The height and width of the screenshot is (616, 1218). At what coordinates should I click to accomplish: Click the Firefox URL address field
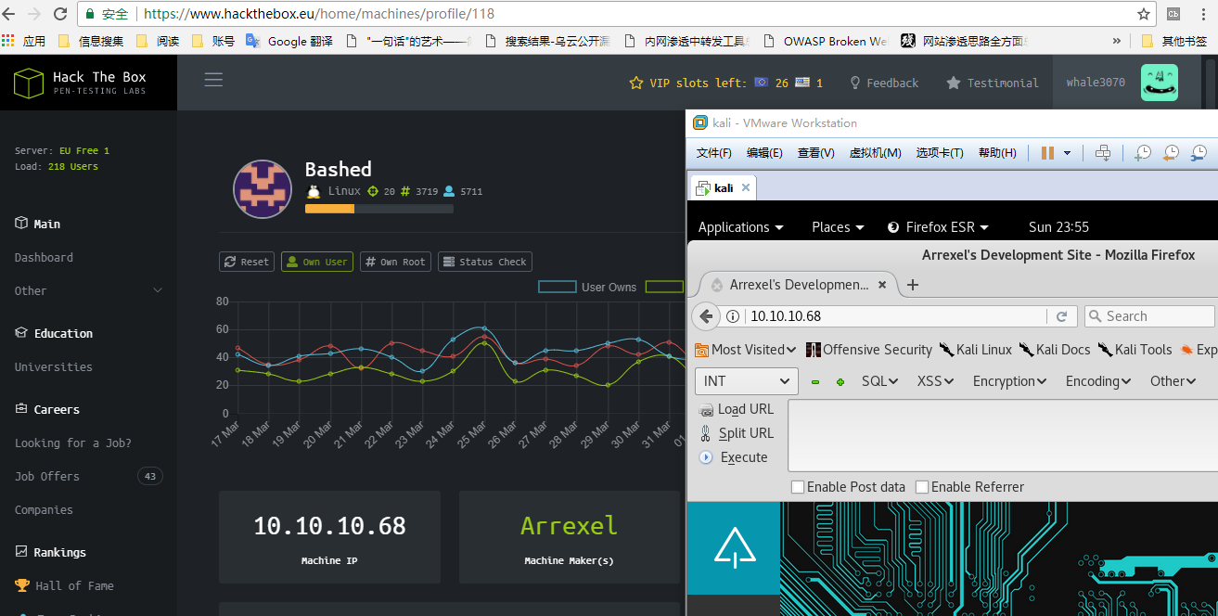coord(891,316)
